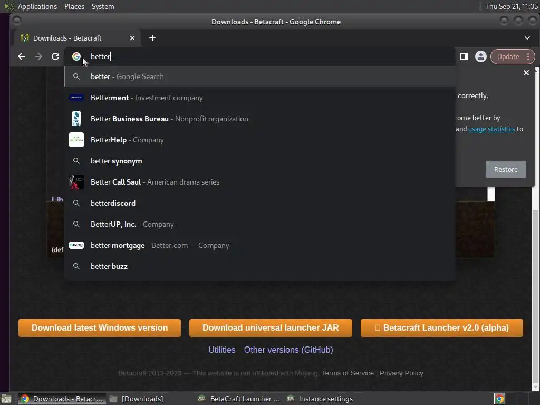Image resolution: width=540 pixels, height=405 pixels.
Task: Click the Restore button
Action: pos(506,169)
